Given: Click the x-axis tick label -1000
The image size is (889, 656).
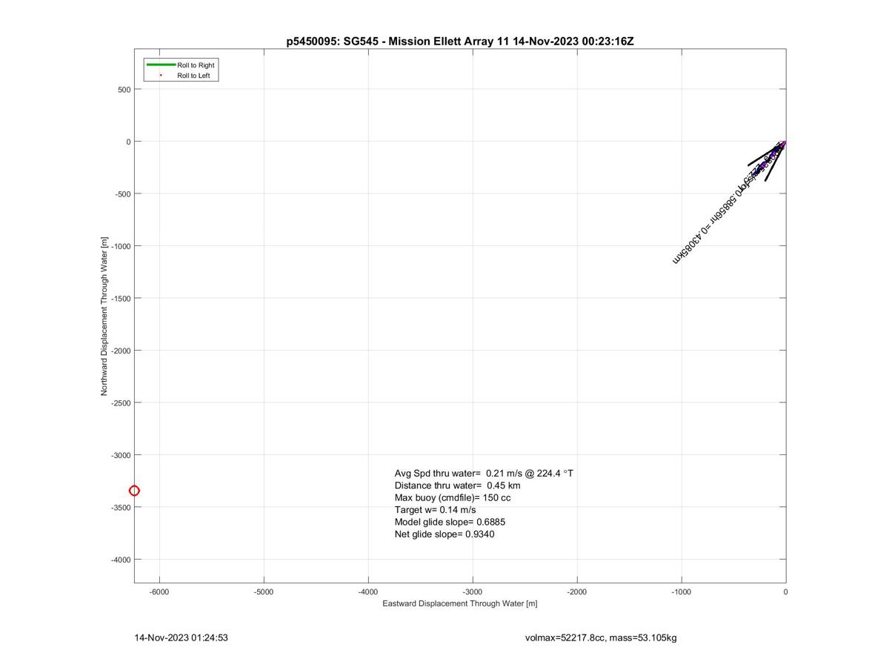Looking at the screenshot, I should click(682, 592).
